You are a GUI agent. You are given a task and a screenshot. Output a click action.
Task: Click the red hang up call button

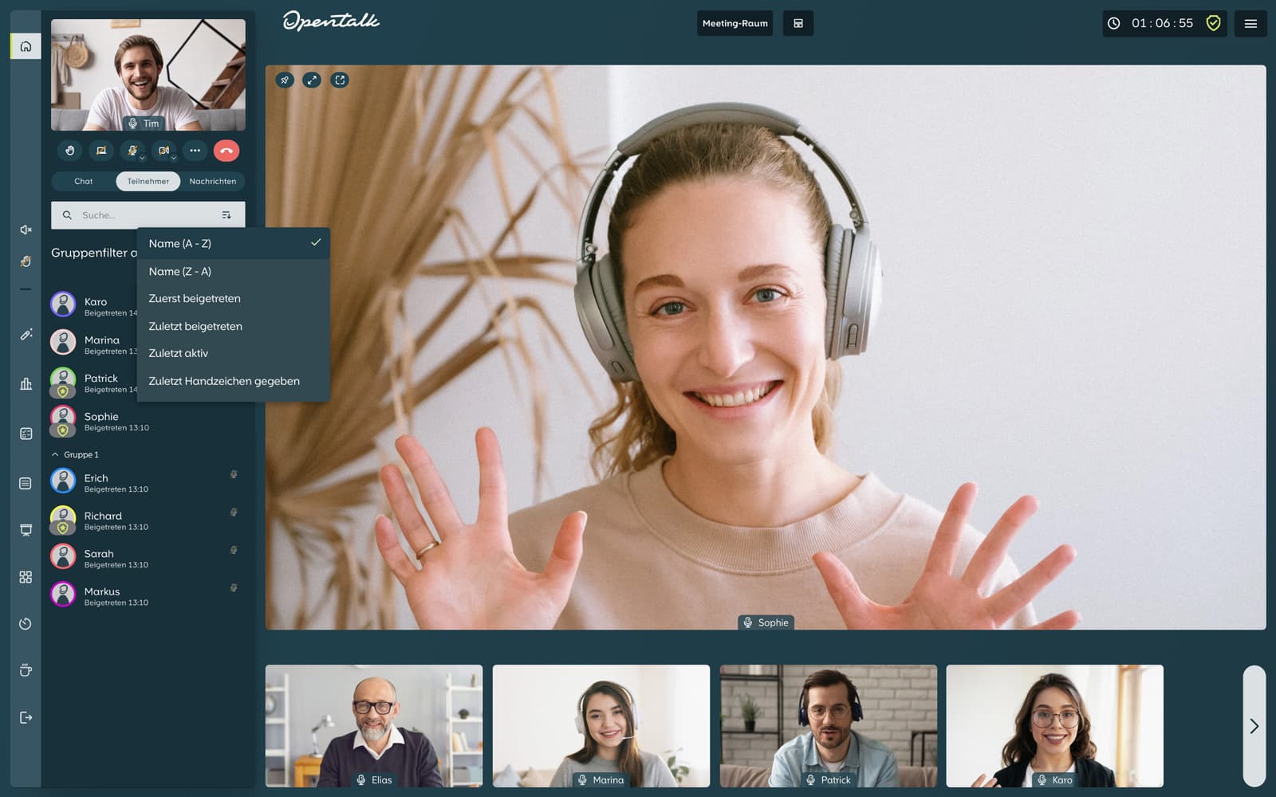coord(226,151)
